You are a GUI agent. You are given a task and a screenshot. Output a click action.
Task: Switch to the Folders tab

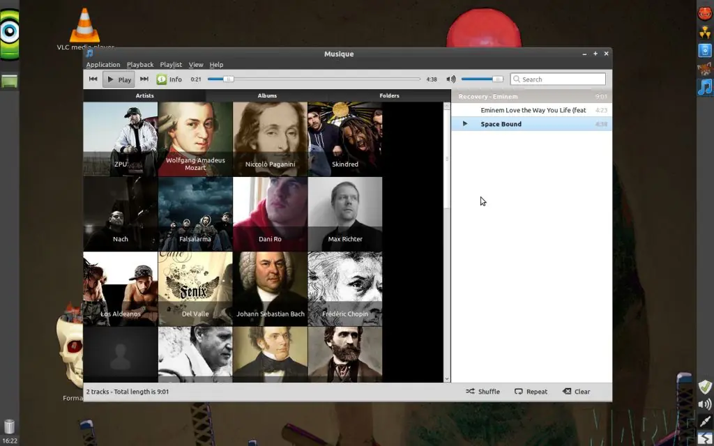[389, 95]
